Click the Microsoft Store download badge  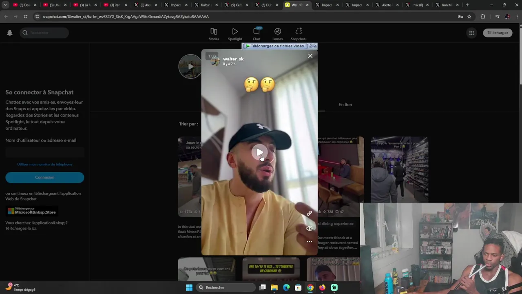pyautogui.click(x=32, y=211)
